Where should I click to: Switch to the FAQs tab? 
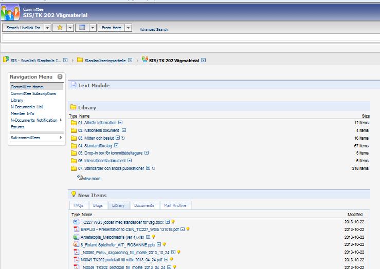pos(79,205)
